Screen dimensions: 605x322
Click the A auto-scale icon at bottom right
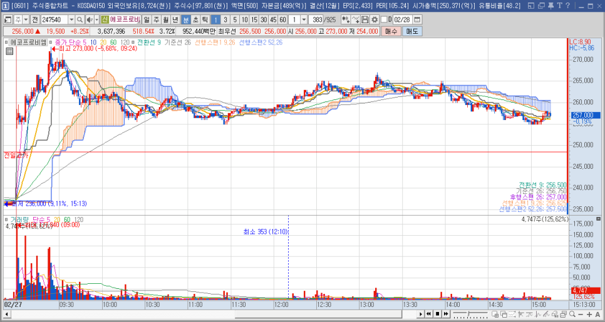pos(597,314)
